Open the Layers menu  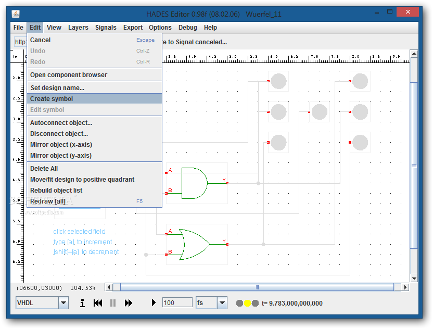click(x=78, y=28)
